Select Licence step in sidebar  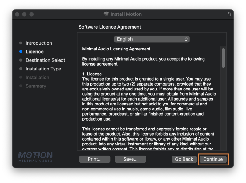tap(34, 52)
